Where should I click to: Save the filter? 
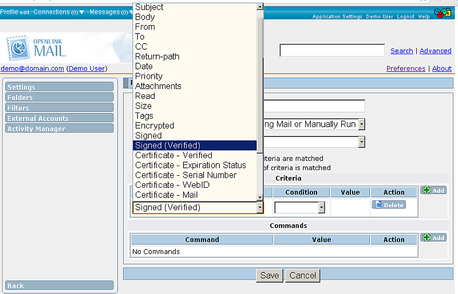click(x=270, y=275)
